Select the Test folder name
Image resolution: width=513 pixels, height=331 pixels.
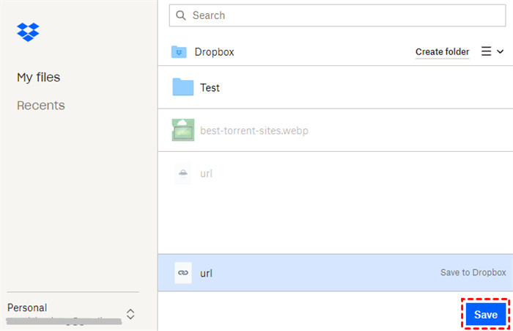tap(210, 88)
